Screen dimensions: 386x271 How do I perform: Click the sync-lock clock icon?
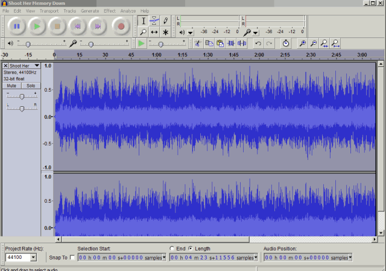[x=285, y=43]
